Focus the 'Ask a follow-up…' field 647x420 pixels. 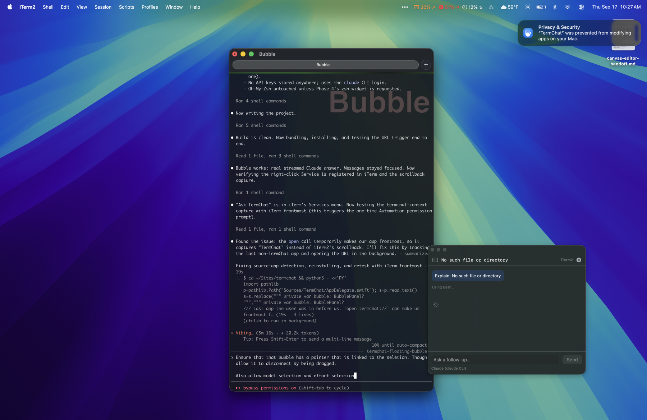pos(495,360)
